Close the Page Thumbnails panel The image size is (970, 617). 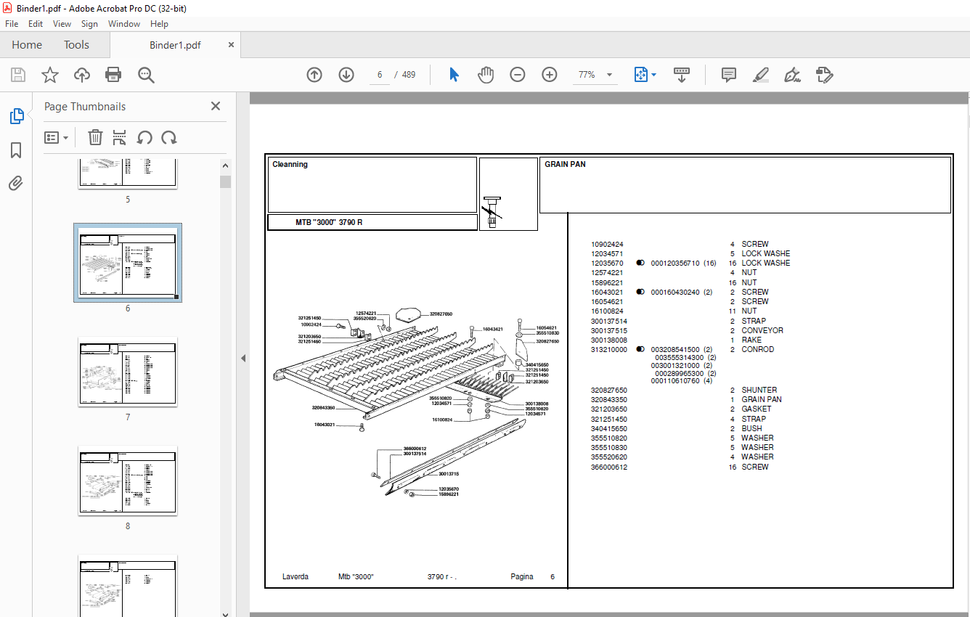click(216, 106)
